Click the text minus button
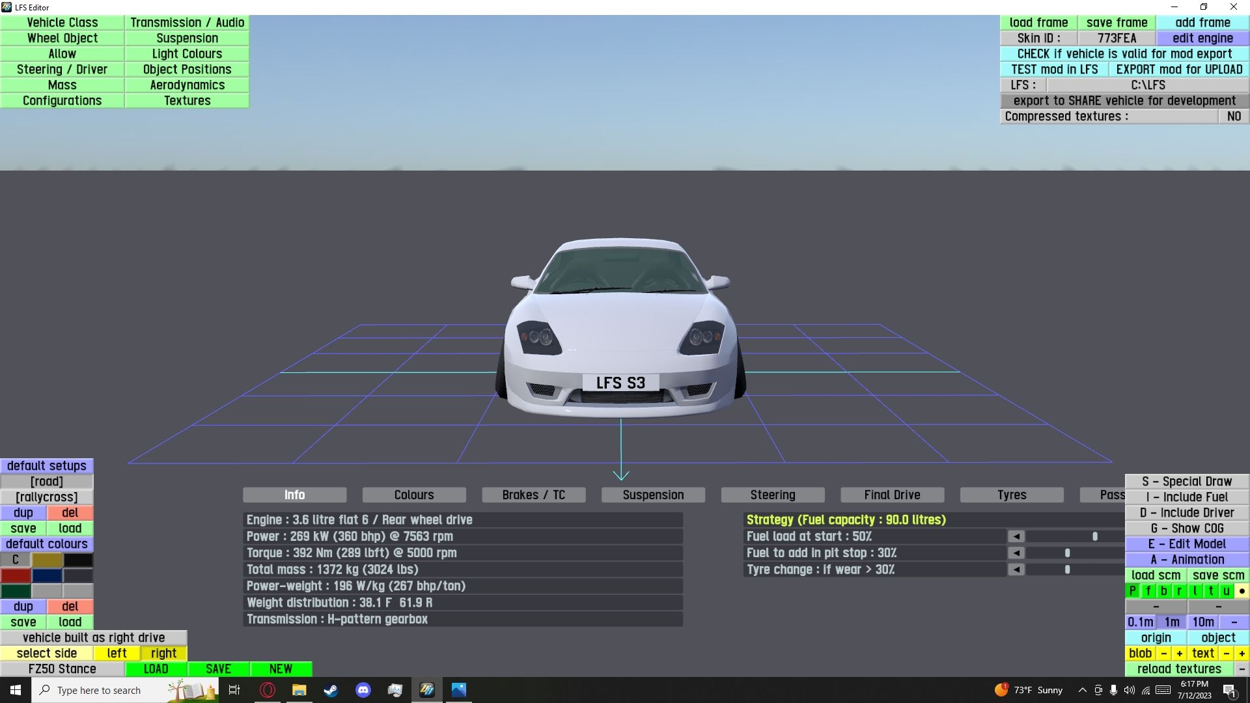 [x=1227, y=654]
